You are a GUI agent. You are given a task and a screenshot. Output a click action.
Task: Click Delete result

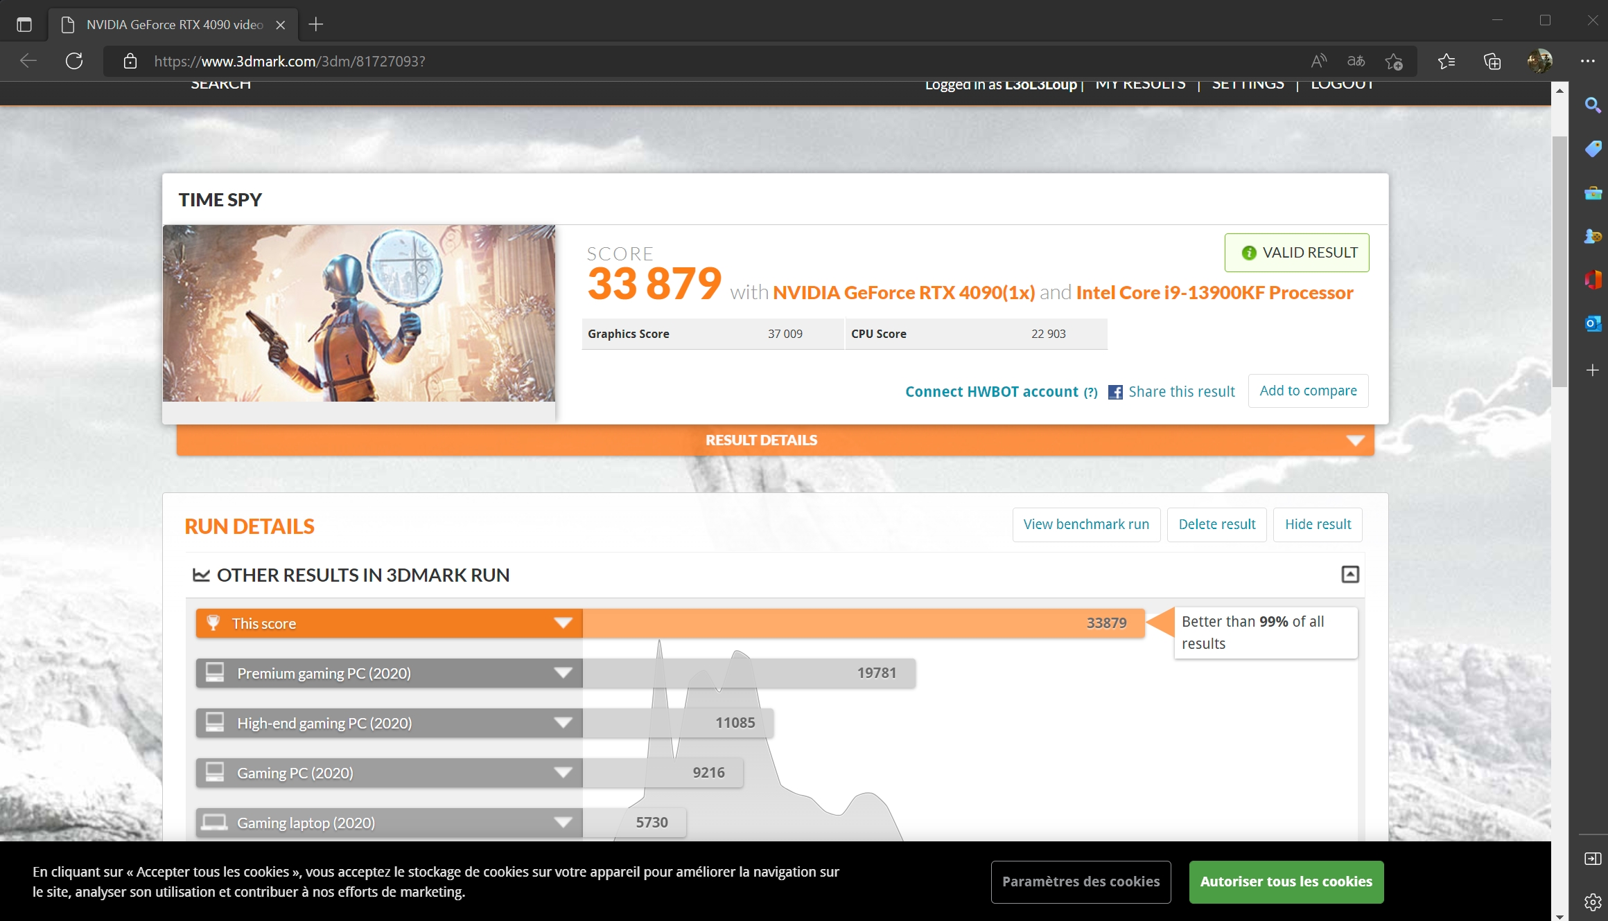coord(1216,524)
